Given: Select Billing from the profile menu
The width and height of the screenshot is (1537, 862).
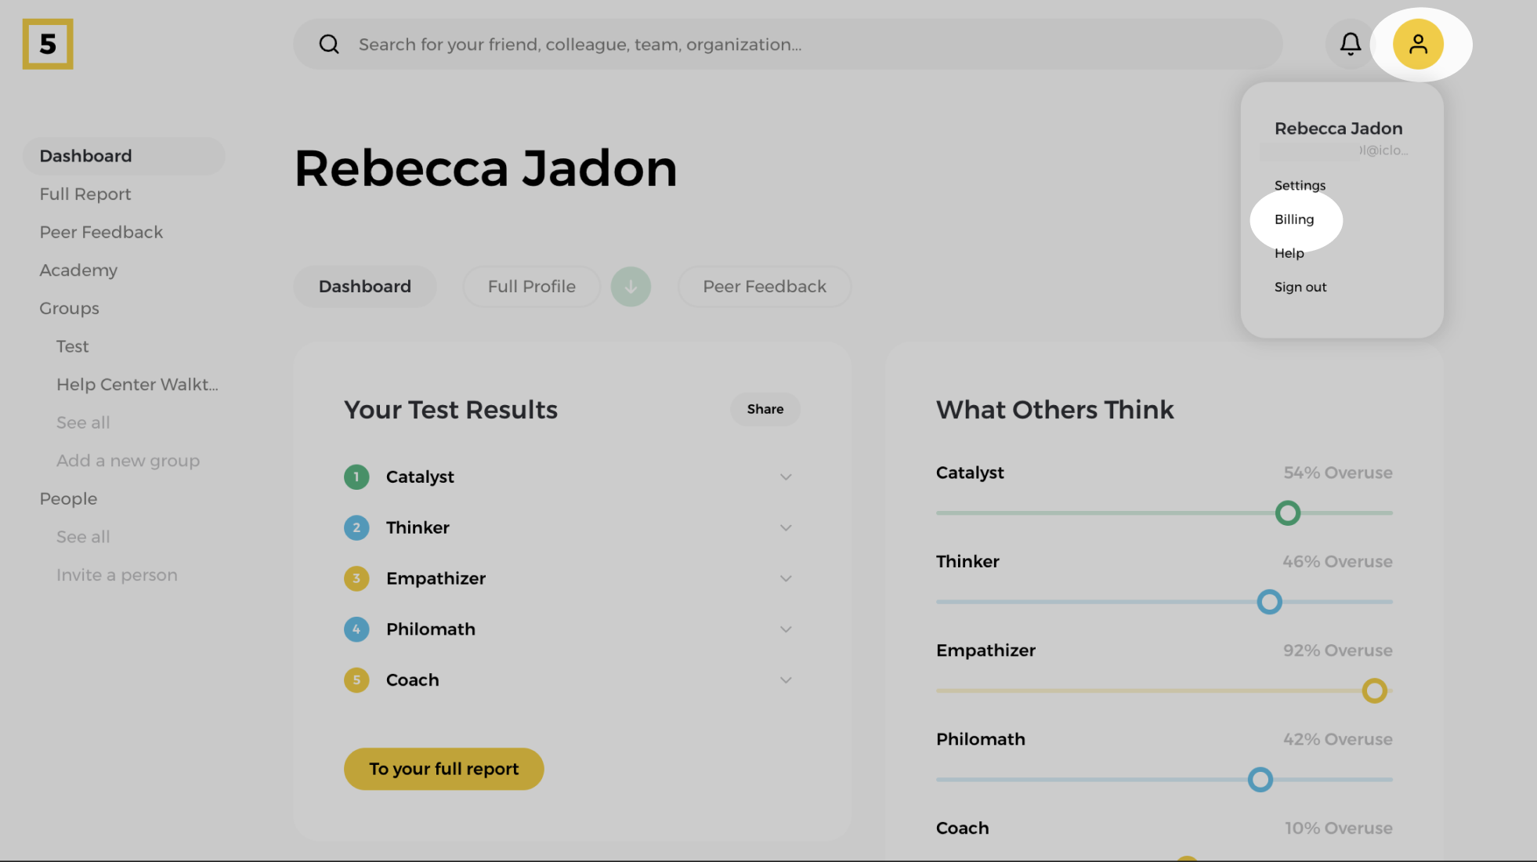Looking at the screenshot, I should click(1294, 219).
